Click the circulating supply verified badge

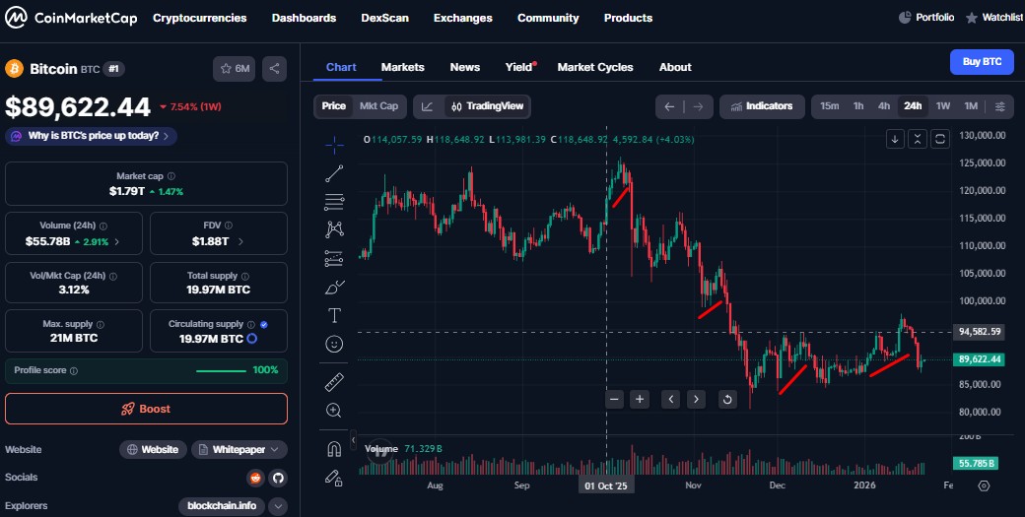tap(263, 324)
